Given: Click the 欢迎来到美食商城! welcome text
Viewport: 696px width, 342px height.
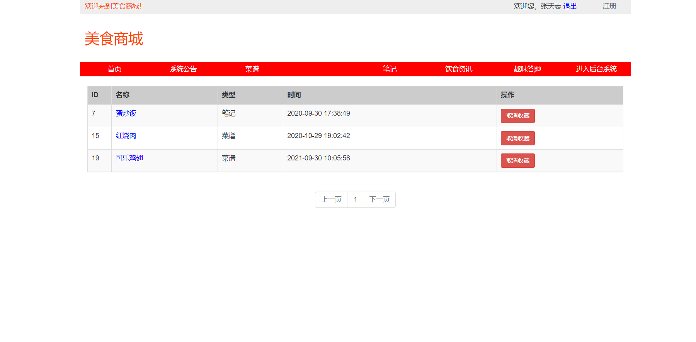Looking at the screenshot, I should click(113, 6).
